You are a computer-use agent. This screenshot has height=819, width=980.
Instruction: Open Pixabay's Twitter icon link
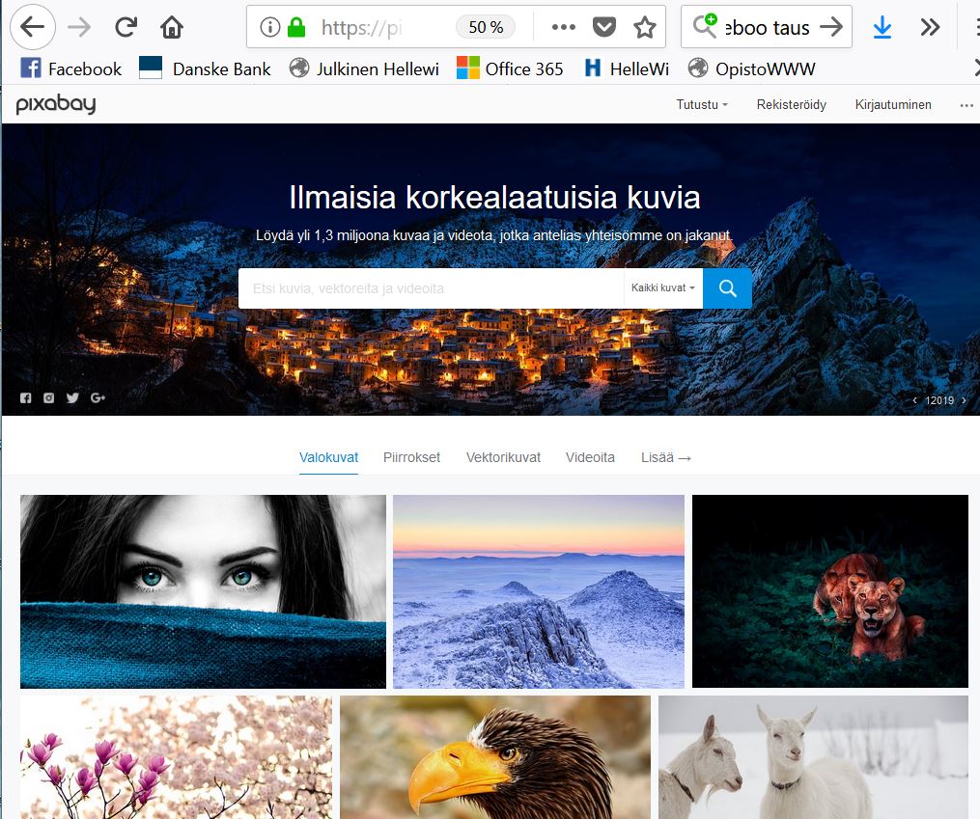pyautogui.click(x=72, y=397)
